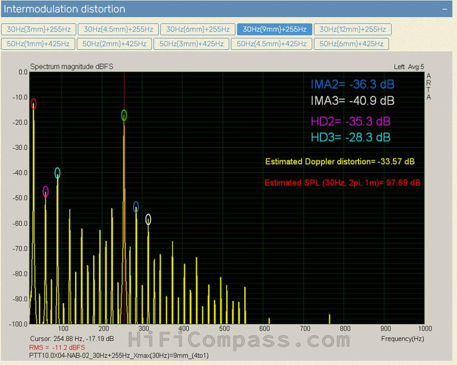Viewport: 457px width, 365px height.
Task: Click the active 30Hz(9mm)+255Hz tab
Action: point(274,30)
